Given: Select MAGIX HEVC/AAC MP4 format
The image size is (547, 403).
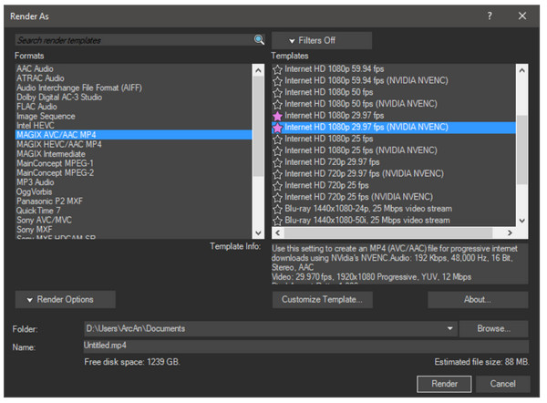Looking at the screenshot, I should tap(134, 144).
